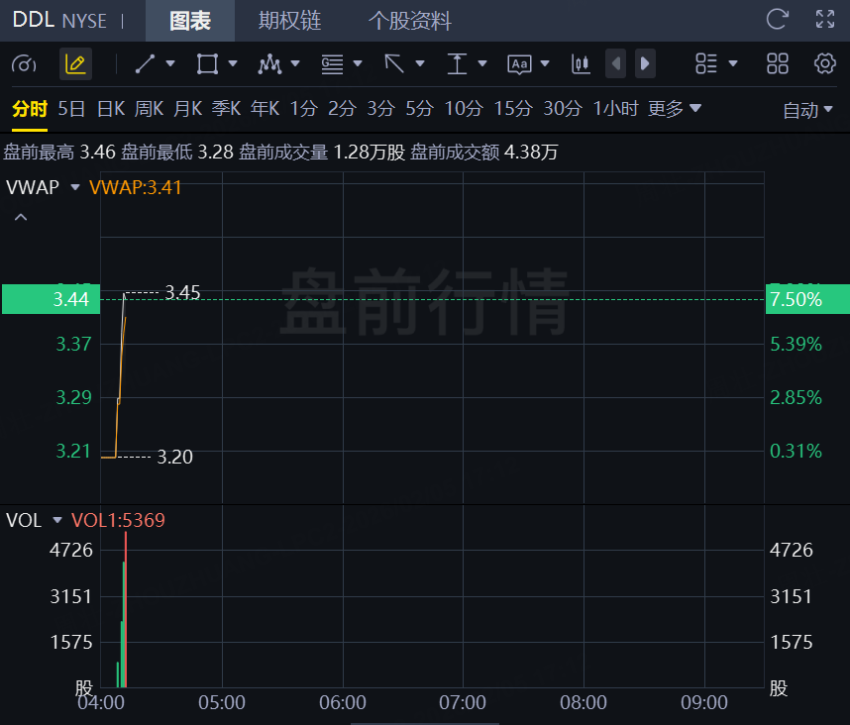The image size is (850, 725).
Task: Select the arrow marker tool
Action: click(x=394, y=64)
